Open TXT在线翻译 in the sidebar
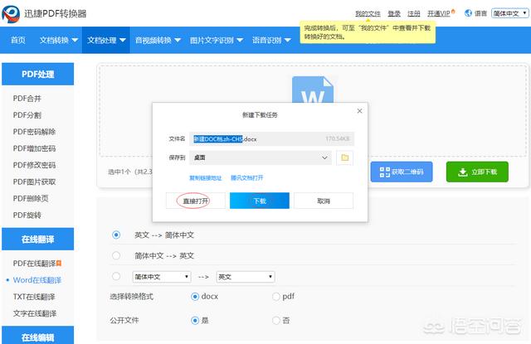The height and width of the screenshot is (344, 531). coord(34,297)
